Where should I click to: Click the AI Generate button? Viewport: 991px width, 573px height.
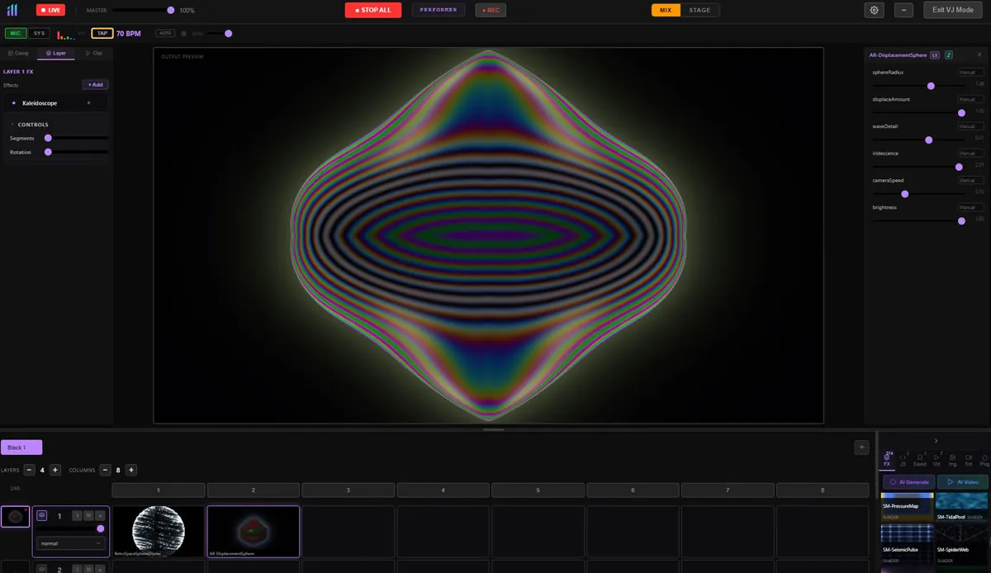907,481
